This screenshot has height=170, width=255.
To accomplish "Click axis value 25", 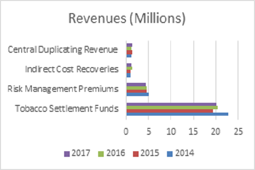I will pos(238,131).
